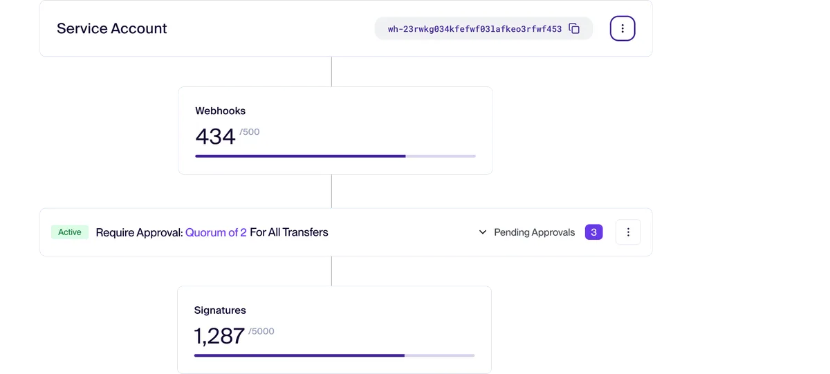Open the Quorum of 2 link
Image resolution: width=830 pixels, height=374 pixels.
216,232
